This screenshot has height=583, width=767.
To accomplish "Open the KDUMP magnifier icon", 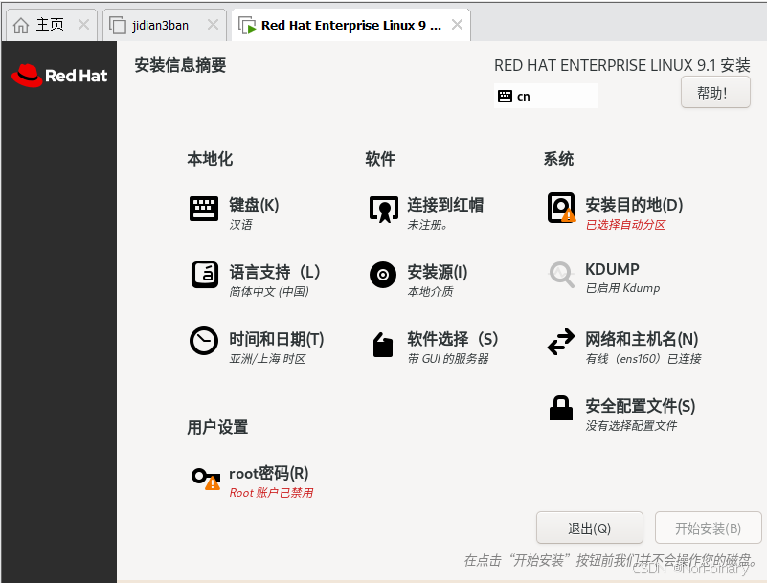I will coord(561,275).
